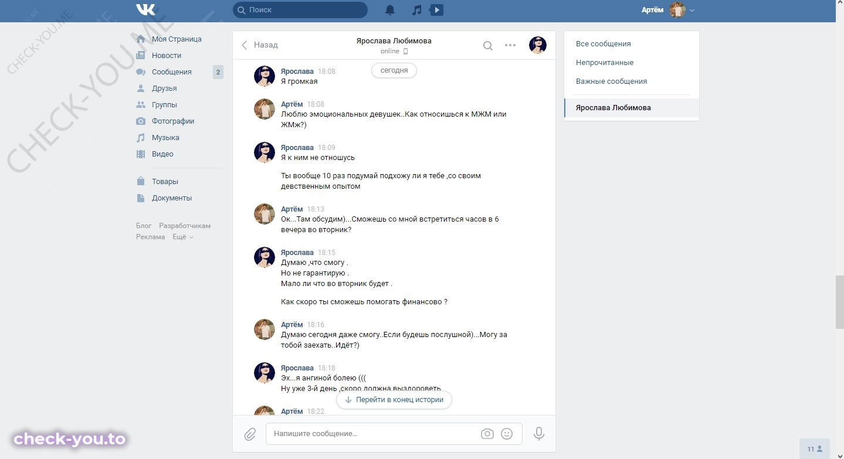Go back with Назад button

coord(259,45)
